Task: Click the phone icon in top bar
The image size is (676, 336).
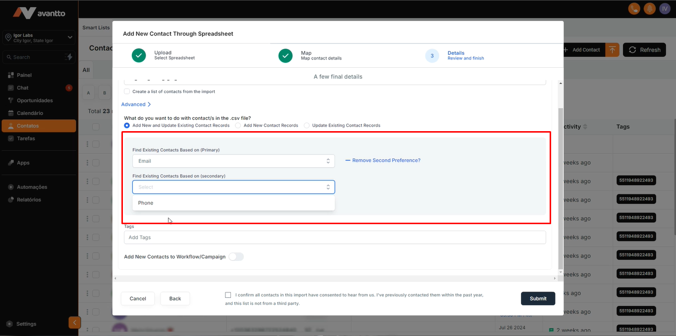Action: point(634,8)
